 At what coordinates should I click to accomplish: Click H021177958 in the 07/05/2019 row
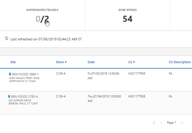pyautogui.click(x=137, y=74)
